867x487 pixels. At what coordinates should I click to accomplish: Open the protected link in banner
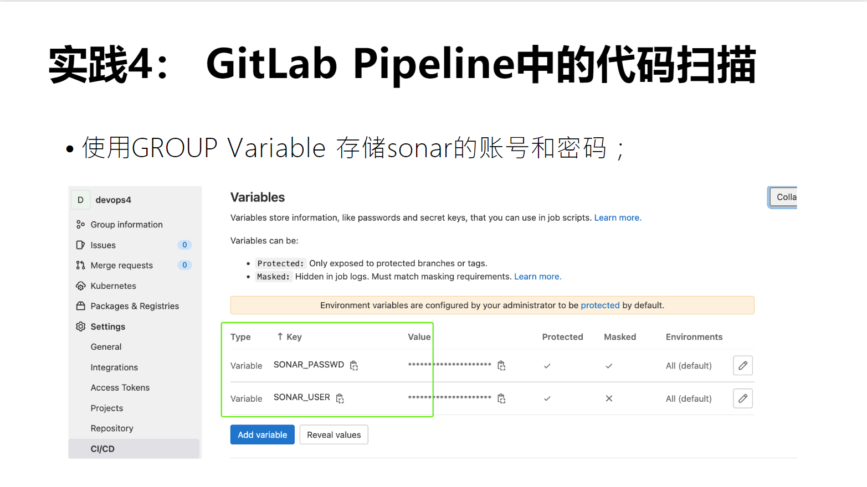(600, 305)
